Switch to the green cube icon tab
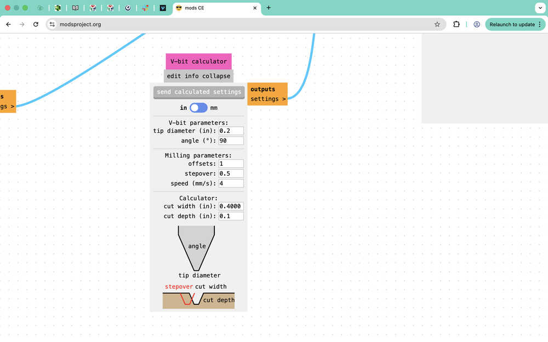 [58, 8]
